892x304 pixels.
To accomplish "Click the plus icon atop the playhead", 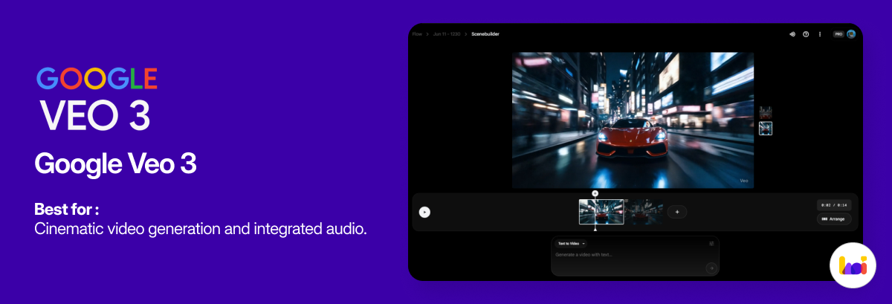I will click(595, 193).
